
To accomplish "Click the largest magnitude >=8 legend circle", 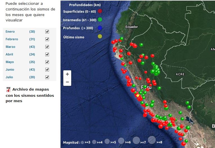I will tap(152, 140).
